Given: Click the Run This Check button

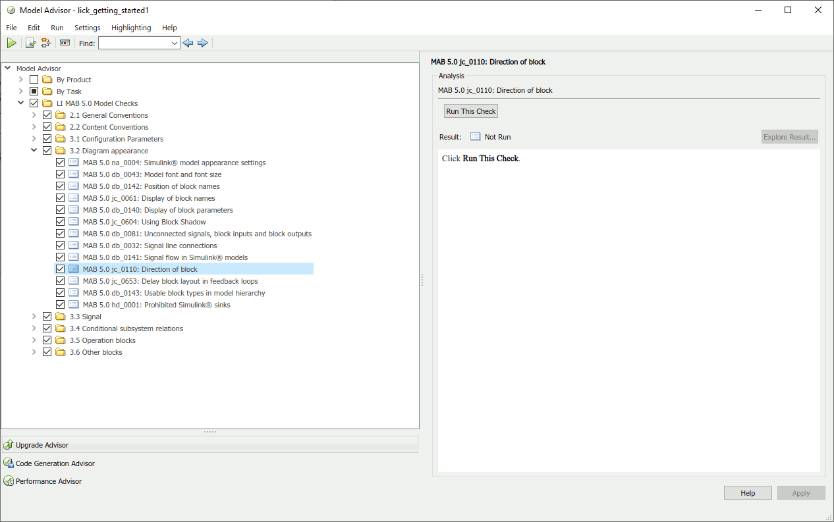Looking at the screenshot, I should [471, 111].
